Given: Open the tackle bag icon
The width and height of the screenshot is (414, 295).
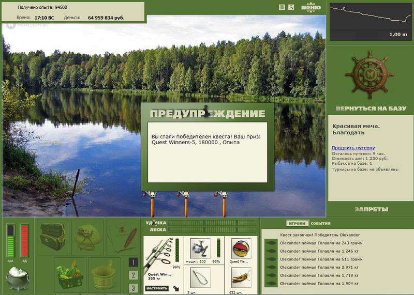Looking at the screenshot, I should [x=53, y=237].
